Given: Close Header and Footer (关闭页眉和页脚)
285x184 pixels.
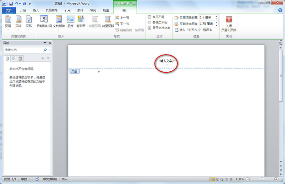Looking at the screenshot, I should 229,24.
